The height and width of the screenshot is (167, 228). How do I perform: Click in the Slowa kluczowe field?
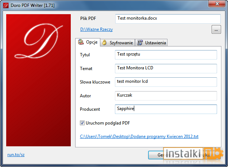coord(166,82)
